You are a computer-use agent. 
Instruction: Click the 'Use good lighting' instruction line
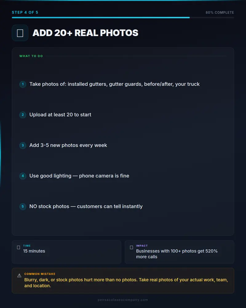click(79, 176)
